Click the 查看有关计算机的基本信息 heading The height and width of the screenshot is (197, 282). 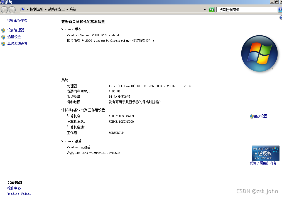click(83, 22)
